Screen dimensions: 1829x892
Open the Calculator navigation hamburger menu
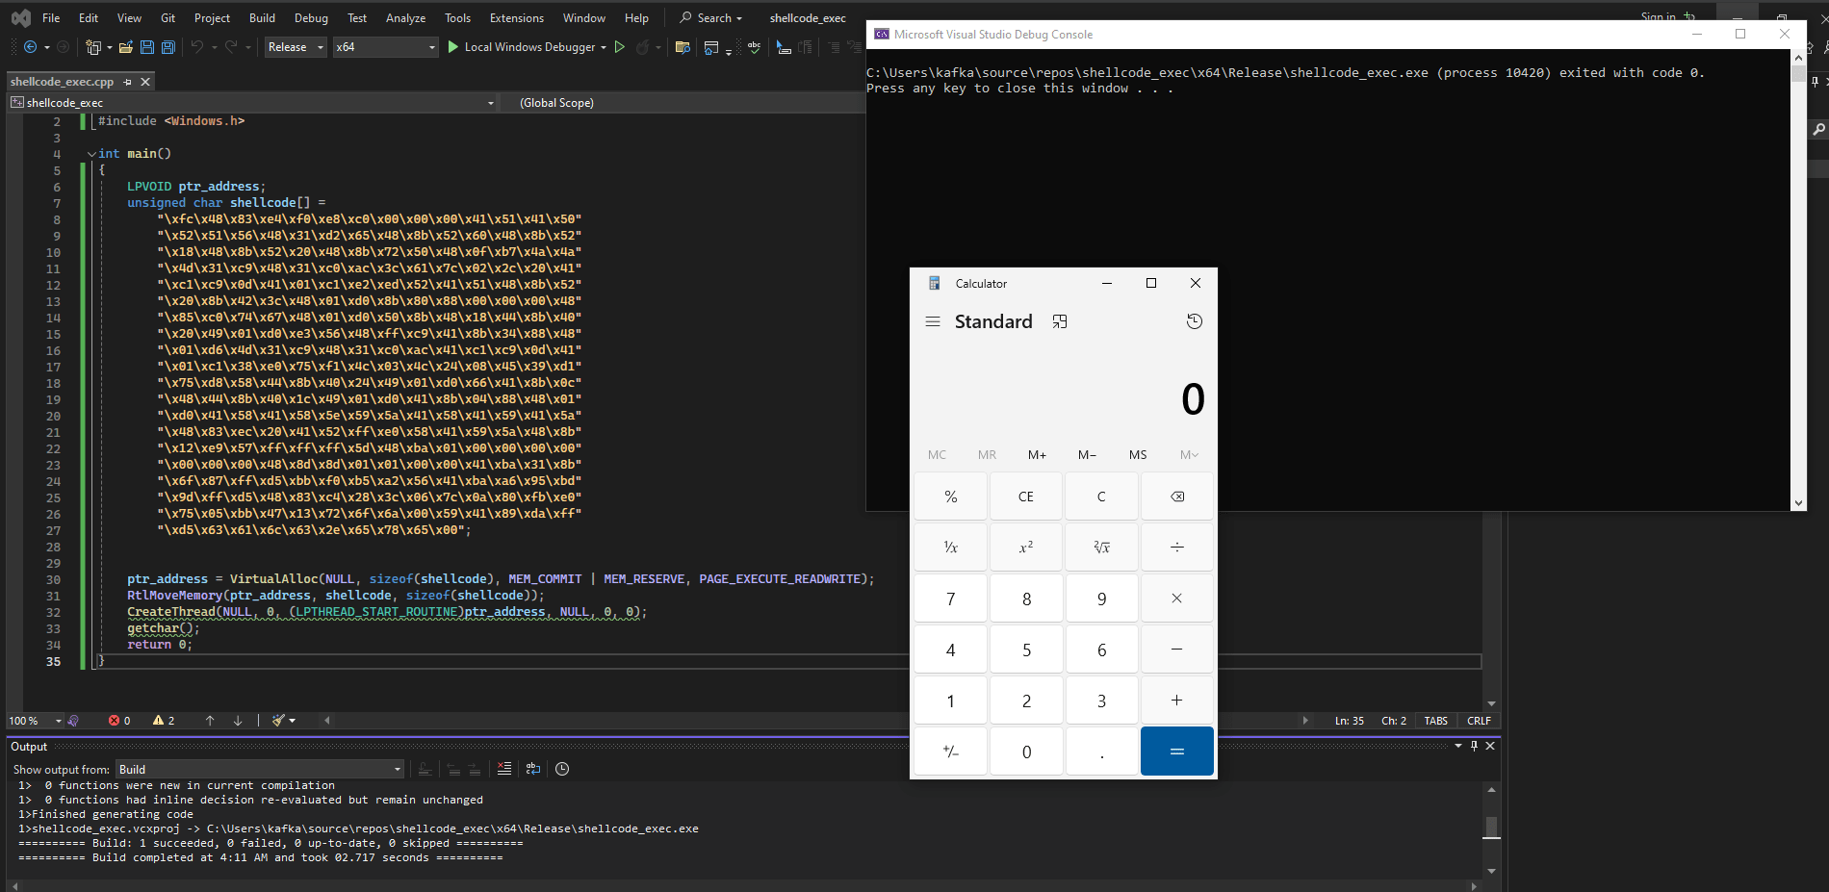[933, 321]
